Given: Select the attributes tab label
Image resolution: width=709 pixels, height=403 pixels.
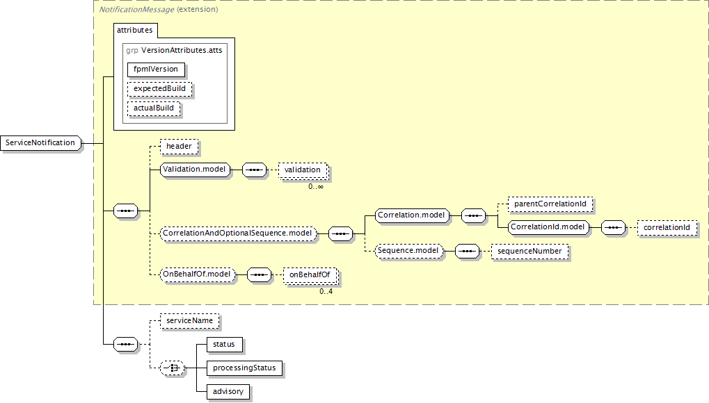Looking at the screenshot, I should (135, 31).
